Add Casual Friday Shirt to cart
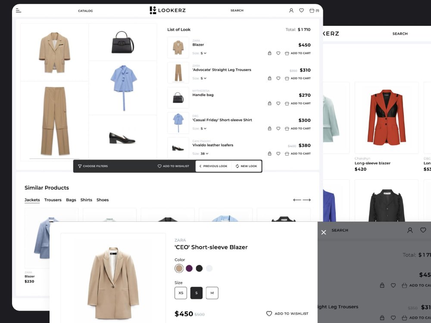The height and width of the screenshot is (323, 431). [298, 128]
